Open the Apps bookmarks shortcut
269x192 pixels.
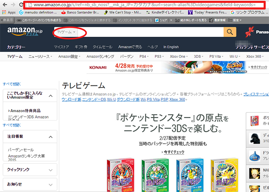point(9,12)
